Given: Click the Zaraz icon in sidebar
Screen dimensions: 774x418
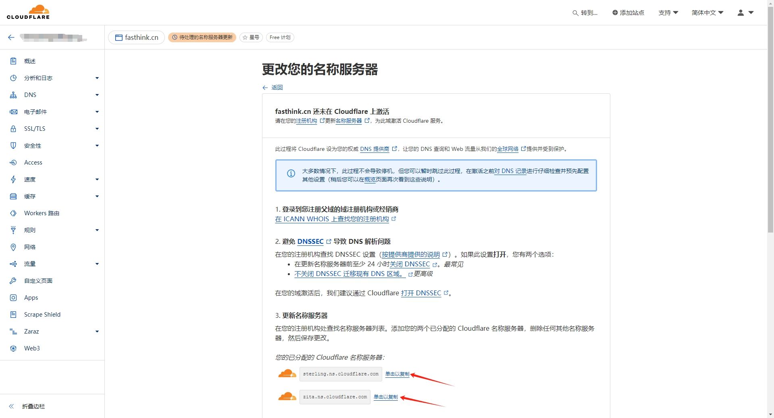Looking at the screenshot, I should tap(13, 332).
